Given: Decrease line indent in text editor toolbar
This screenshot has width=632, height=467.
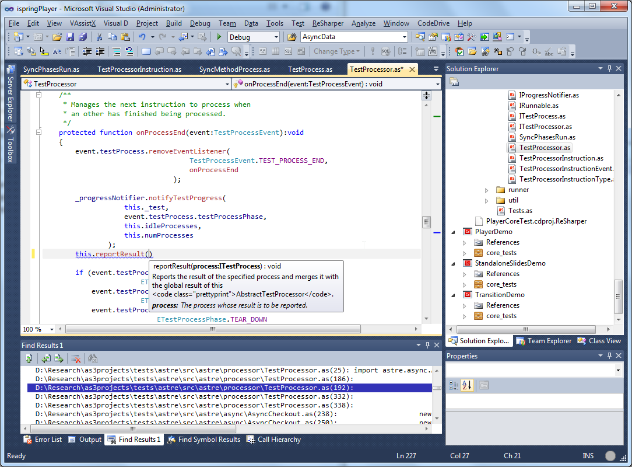Looking at the screenshot, I should click(x=87, y=52).
